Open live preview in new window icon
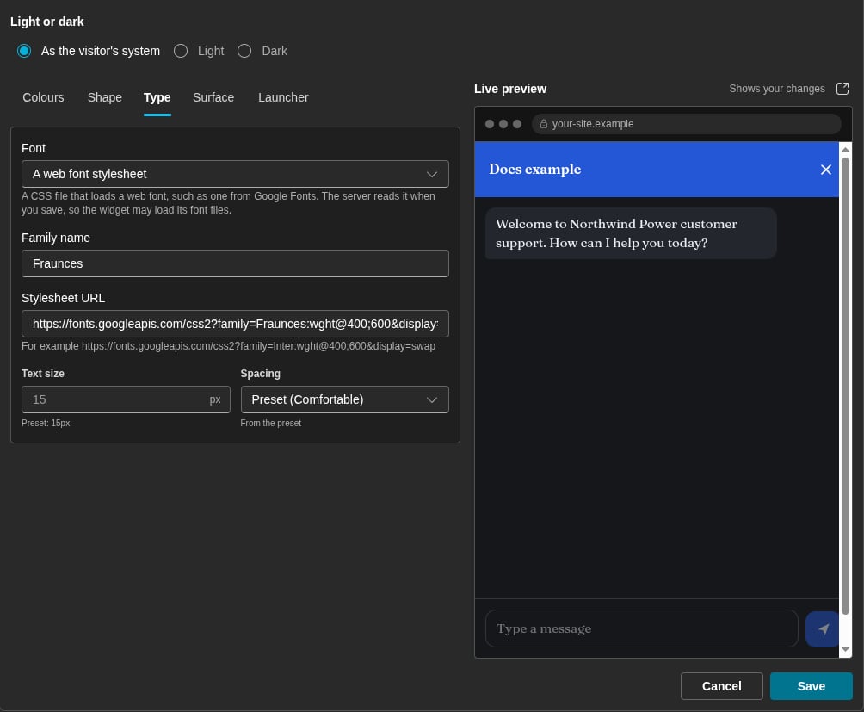The height and width of the screenshot is (712, 864). click(x=842, y=89)
